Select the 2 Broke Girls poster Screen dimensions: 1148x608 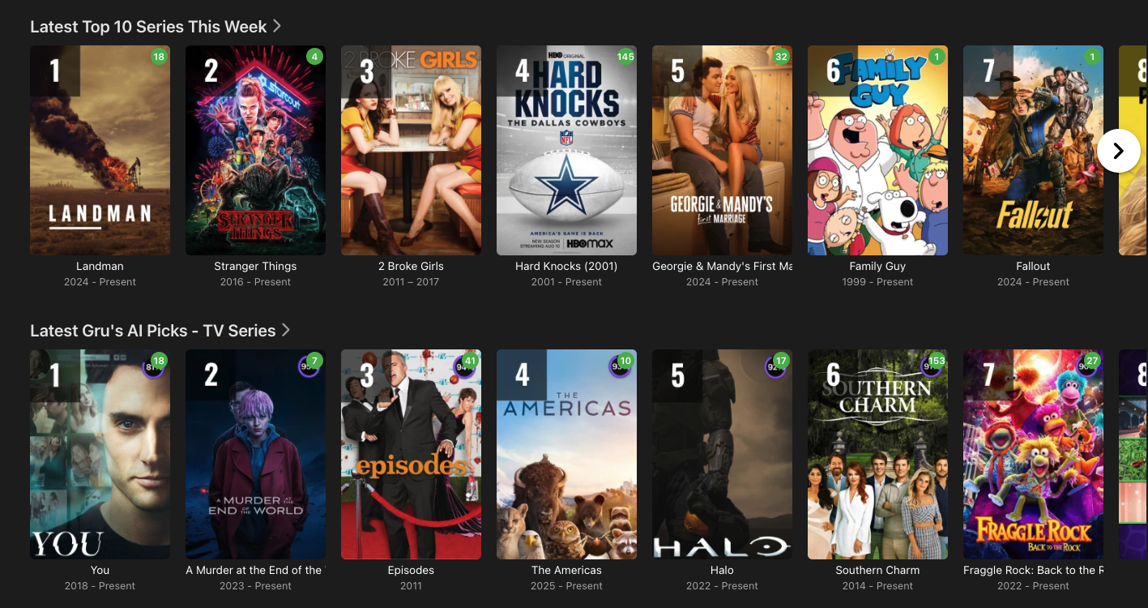pyautogui.click(x=411, y=150)
